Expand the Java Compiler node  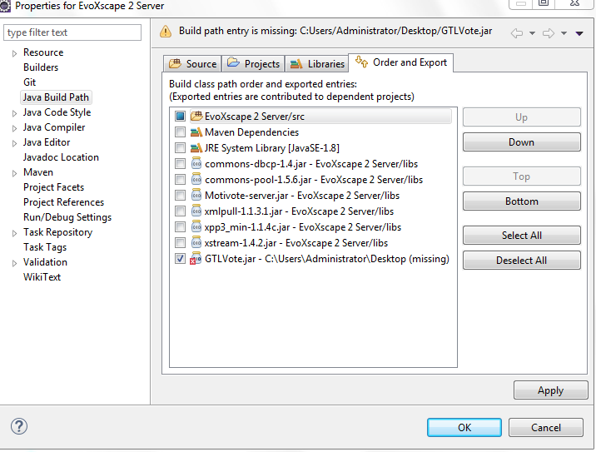point(14,128)
